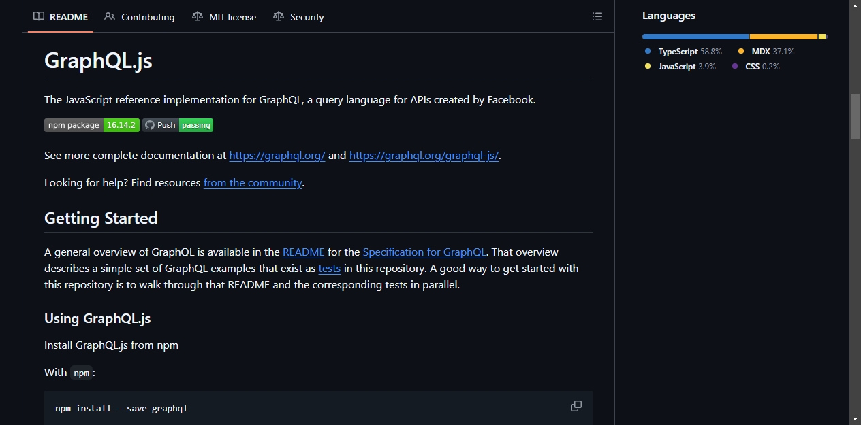Select the TypeScript 58.8% language
The width and height of the screenshot is (861, 425).
click(x=683, y=52)
